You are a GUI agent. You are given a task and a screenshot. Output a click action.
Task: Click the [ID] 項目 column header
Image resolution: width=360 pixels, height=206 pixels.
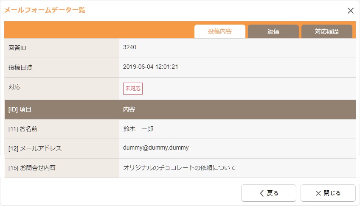click(20, 109)
